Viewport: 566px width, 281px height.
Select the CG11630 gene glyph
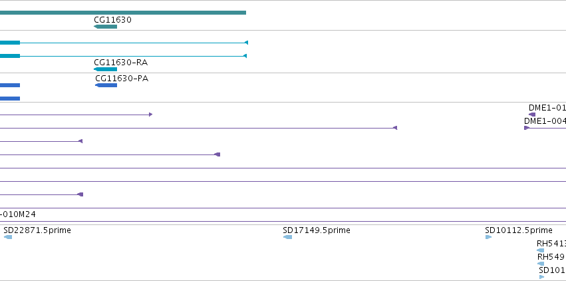point(105,27)
